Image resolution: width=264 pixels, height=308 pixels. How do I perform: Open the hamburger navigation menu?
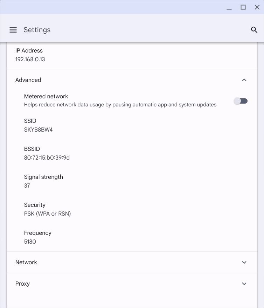13,30
